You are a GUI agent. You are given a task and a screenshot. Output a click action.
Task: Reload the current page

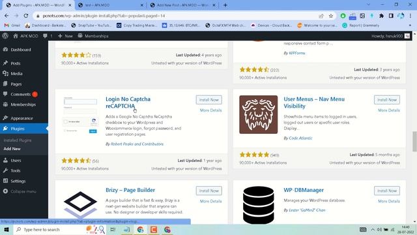tap(26, 16)
